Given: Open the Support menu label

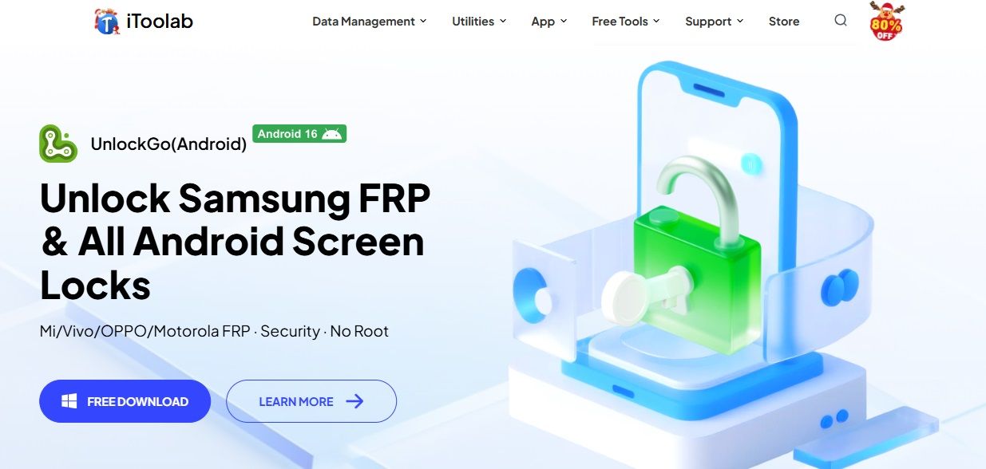Looking at the screenshot, I should click(x=708, y=22).
